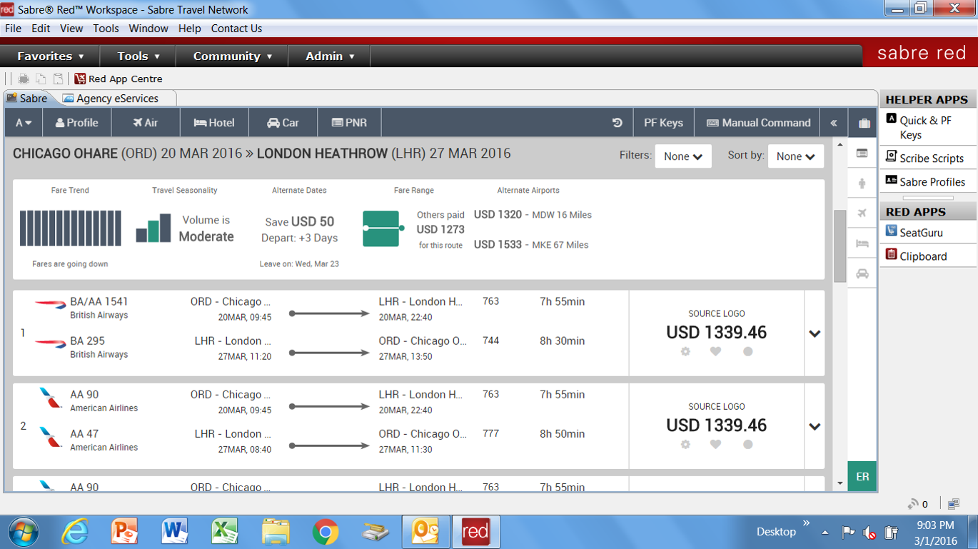Click circle icon under itinerary 1 price
Screen dimensions: 978x549
[x=747, y=351]
